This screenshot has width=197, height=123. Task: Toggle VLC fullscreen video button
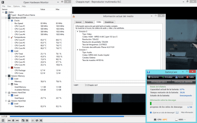(x=23, y=120)
